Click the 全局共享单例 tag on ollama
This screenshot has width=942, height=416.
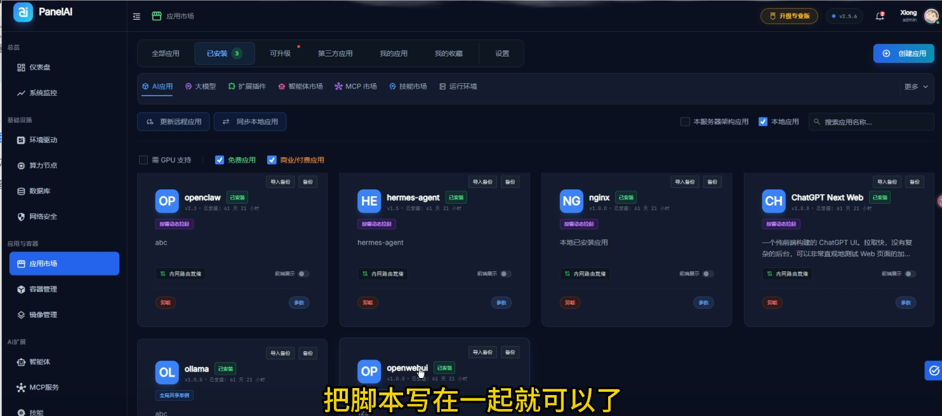175,395
